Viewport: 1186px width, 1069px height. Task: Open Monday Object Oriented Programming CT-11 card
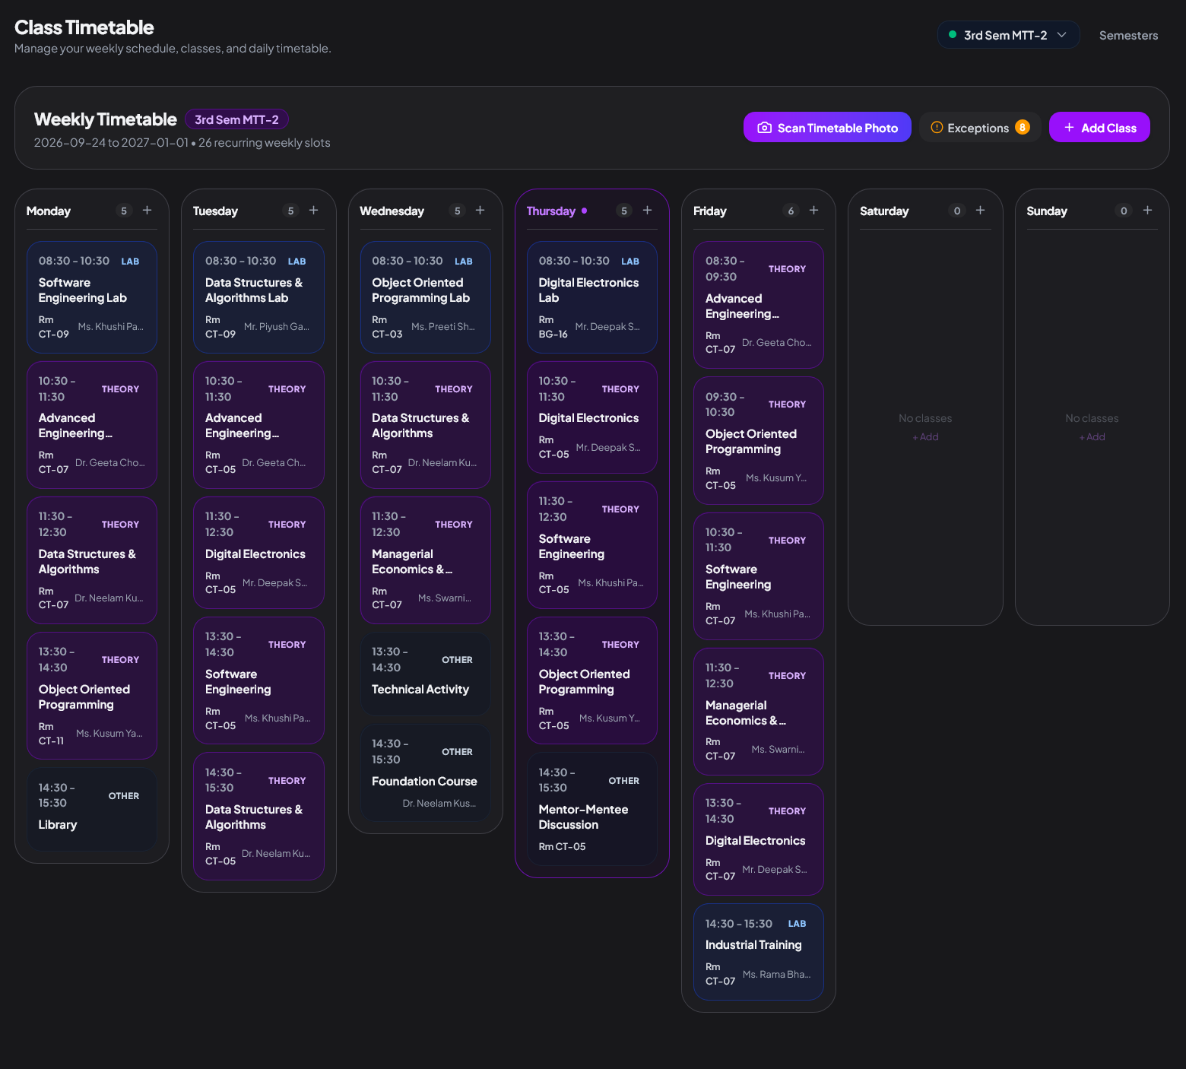92,696
